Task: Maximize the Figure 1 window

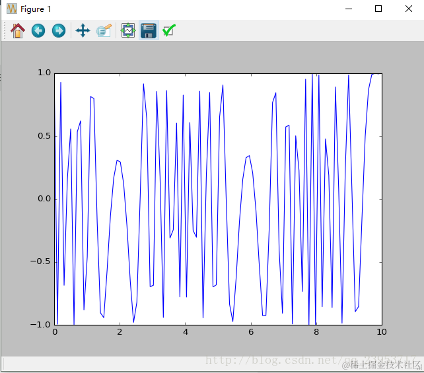Action: point(378,9)
